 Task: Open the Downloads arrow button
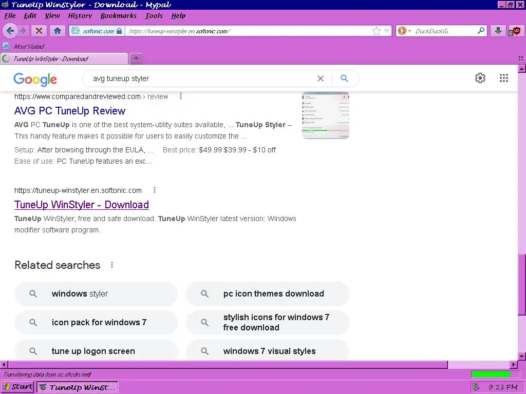tap(498, 31)
